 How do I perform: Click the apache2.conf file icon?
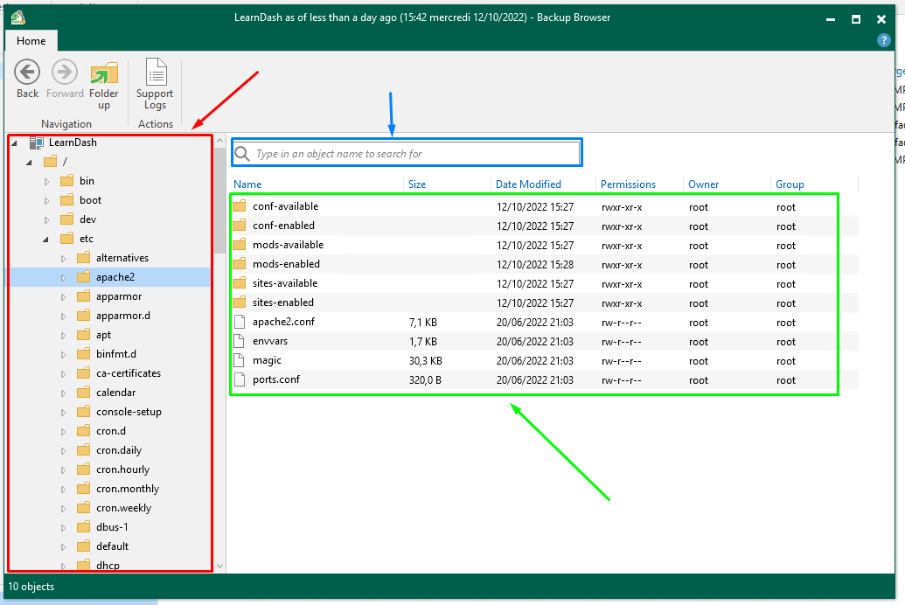pos(239,322)
